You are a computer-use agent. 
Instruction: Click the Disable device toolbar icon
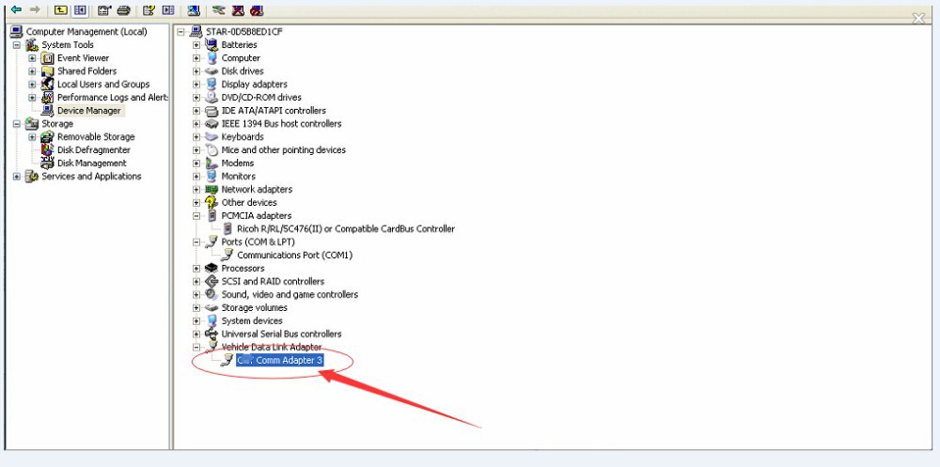pyautogui.click(x=257, y=10)
